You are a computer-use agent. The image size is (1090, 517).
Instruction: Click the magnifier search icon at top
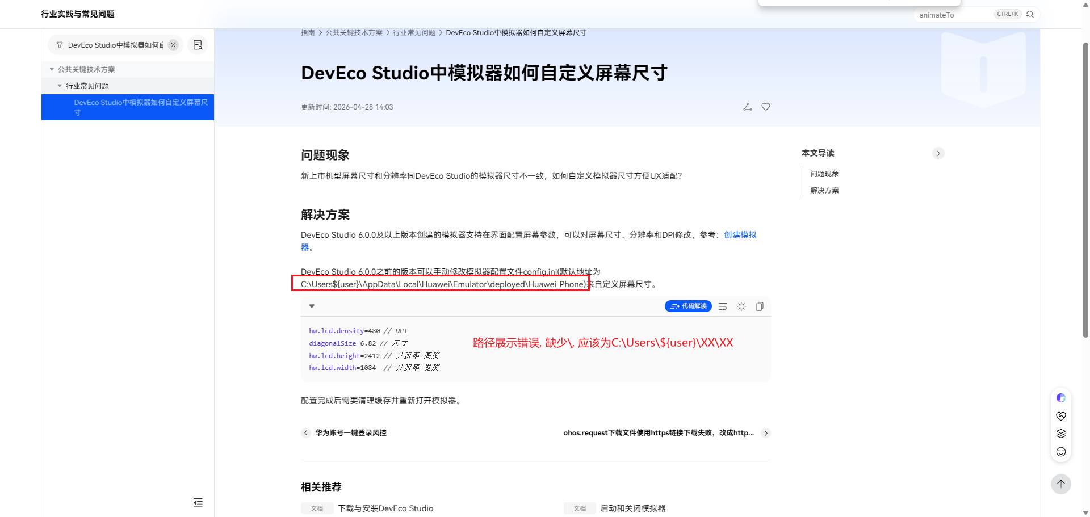coord(1030,15)
